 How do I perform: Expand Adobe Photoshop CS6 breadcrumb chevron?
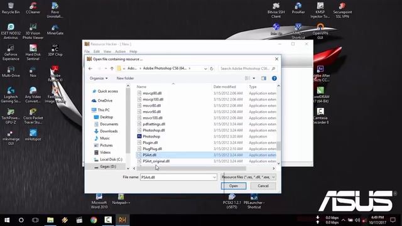tap(190, 68)
